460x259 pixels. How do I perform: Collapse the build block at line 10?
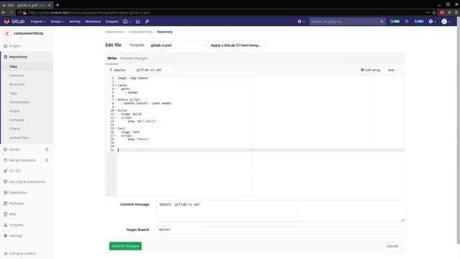[115, 110]
